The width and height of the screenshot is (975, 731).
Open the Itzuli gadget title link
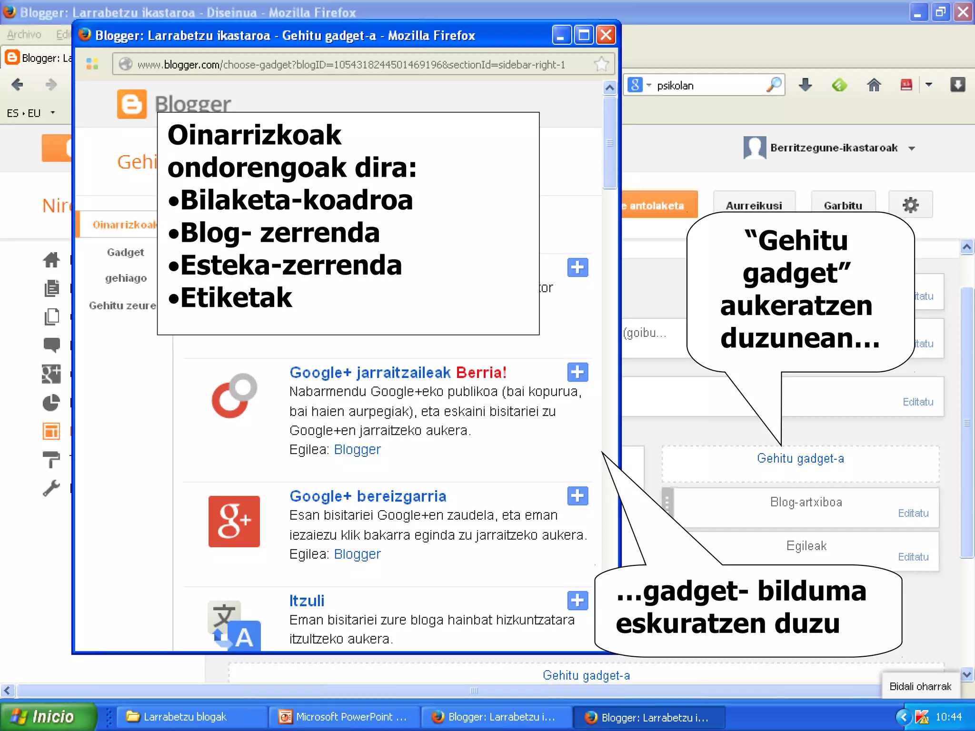click(307, 601)
